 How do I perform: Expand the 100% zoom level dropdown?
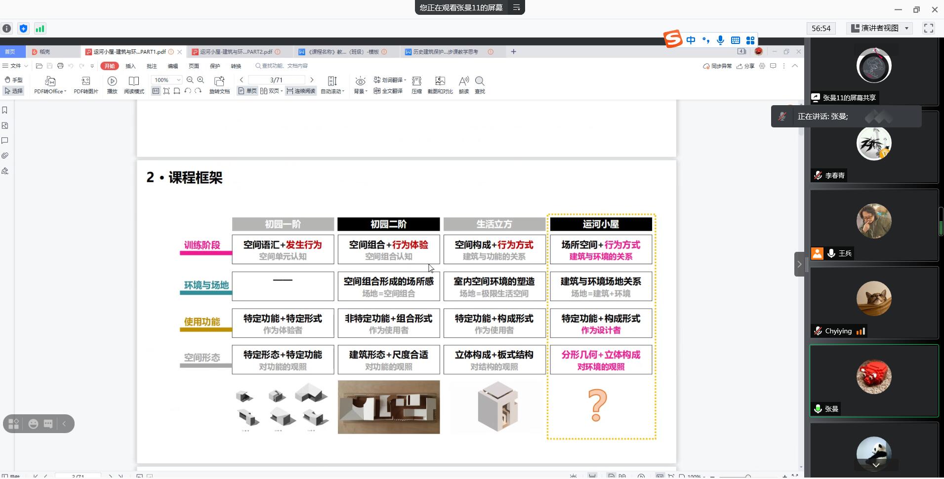pos(178,80)
